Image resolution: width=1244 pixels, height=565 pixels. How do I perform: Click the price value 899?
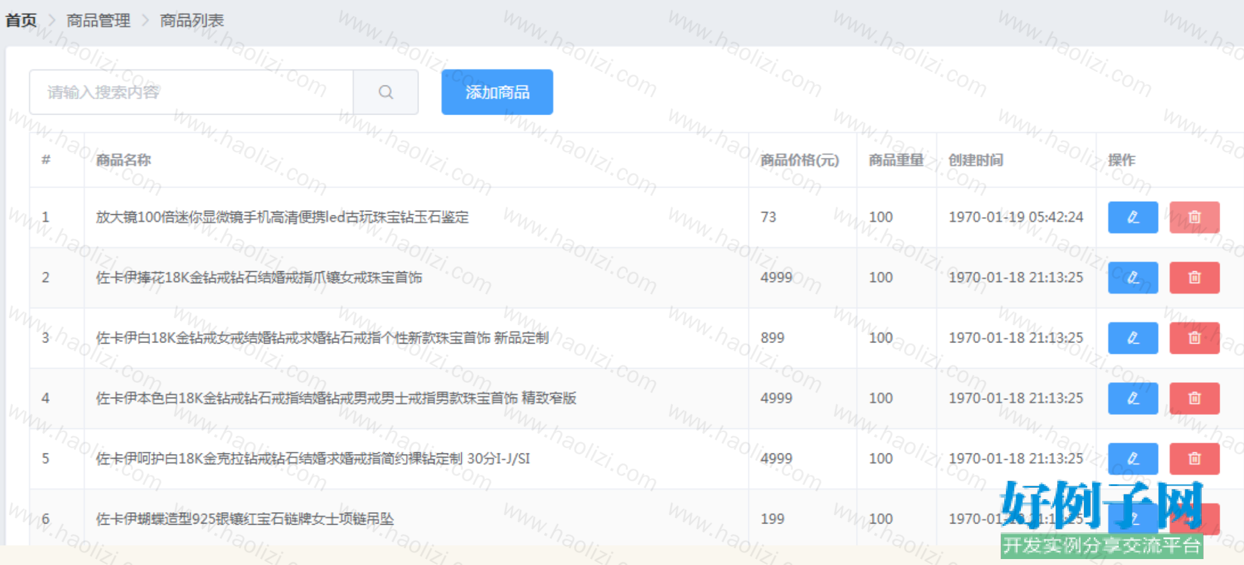(x=772, y=338)
